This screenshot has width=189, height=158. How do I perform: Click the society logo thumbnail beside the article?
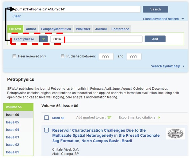pyautogui.click(x=176, y=133)
